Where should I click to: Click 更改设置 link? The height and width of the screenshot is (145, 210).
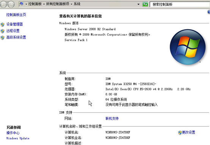pyautogui.click(x=189, y=132)
